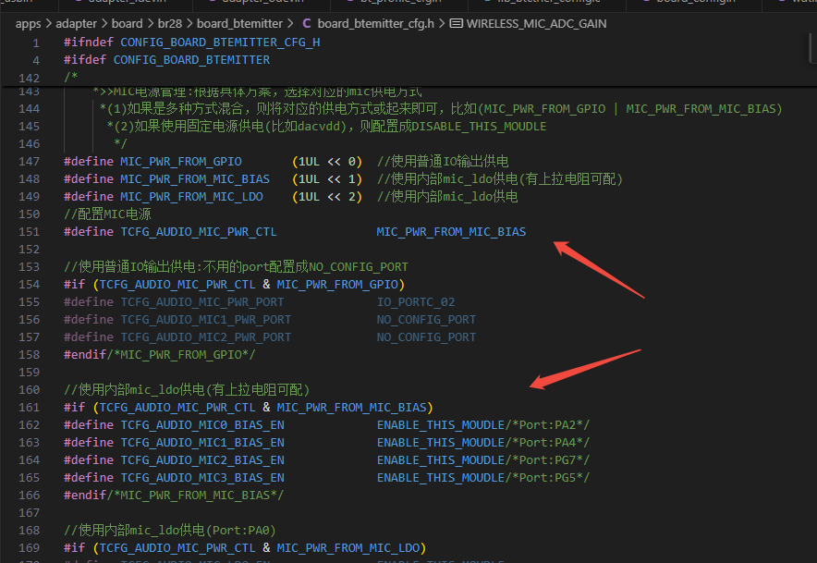Click the "#endif/*MIC_PWR_FROM_MIC_BIAS*/" line
Screen dimensions: 817x563
coord(174,496)
